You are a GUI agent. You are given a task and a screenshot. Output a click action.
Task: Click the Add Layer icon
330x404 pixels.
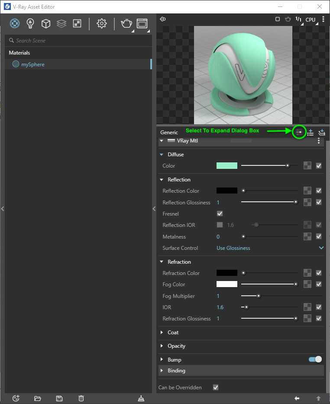point(322,133)
